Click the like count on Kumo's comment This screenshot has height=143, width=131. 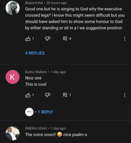(x=33, y=95)
